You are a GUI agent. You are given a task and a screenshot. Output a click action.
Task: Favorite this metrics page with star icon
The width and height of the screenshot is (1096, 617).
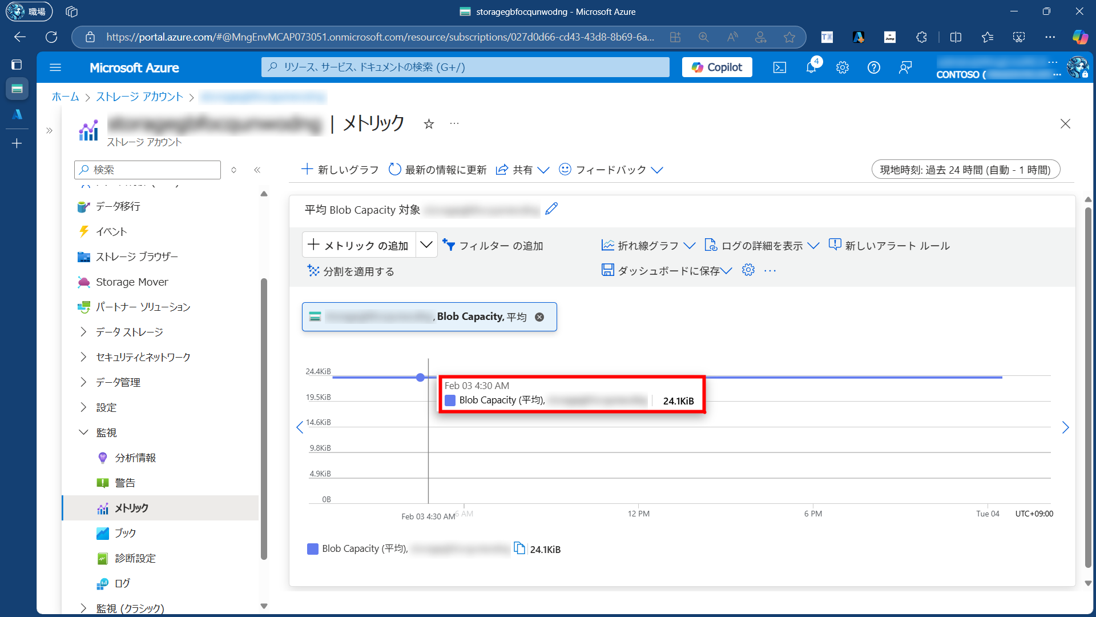(x=429, y=124)
